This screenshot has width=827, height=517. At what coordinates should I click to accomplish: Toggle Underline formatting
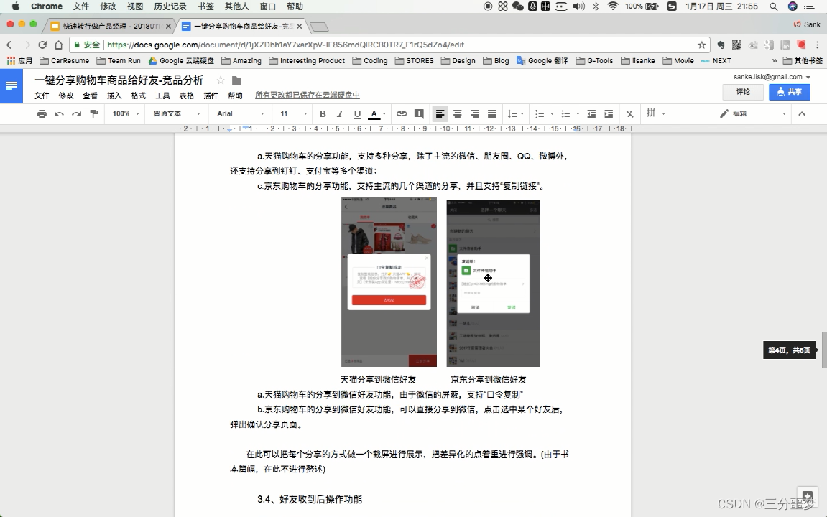(x=357, y=113)
